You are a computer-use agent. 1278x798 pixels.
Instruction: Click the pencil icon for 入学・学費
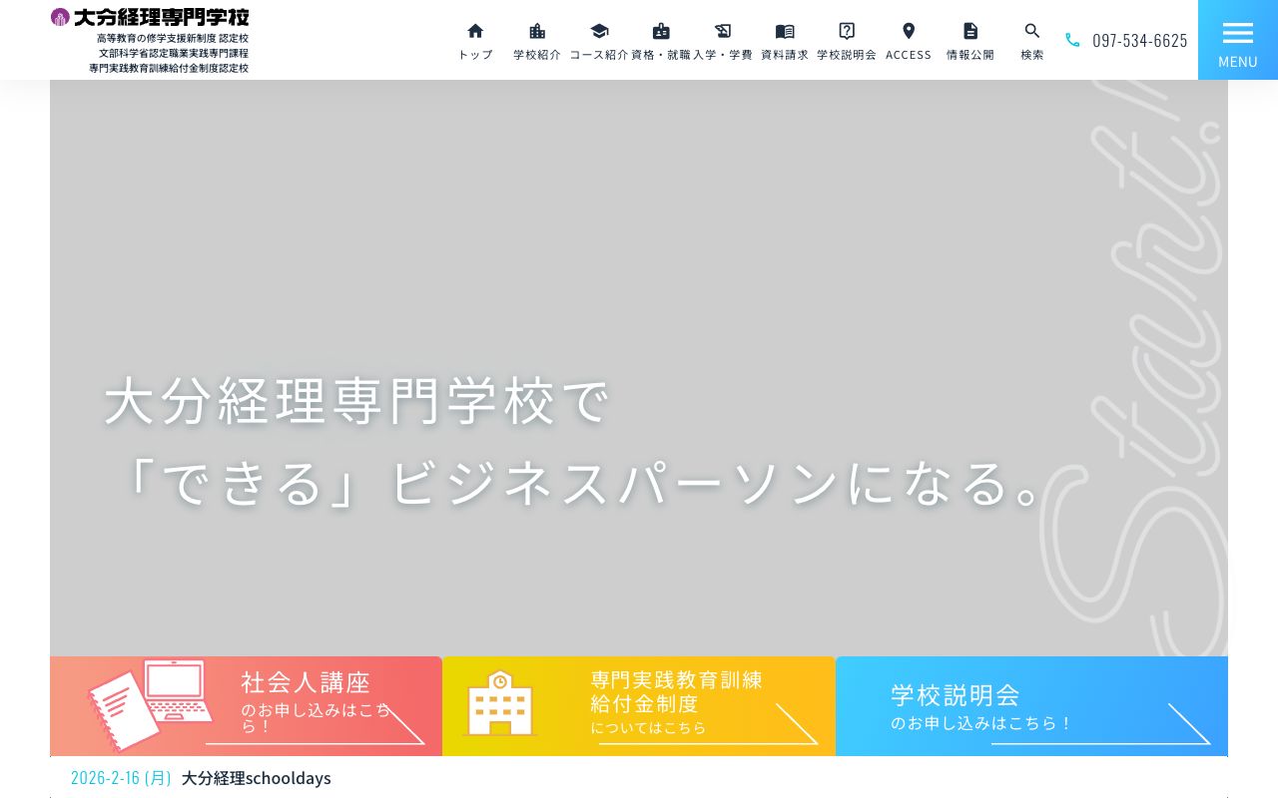pyautogui.click(x=722, y=31)
